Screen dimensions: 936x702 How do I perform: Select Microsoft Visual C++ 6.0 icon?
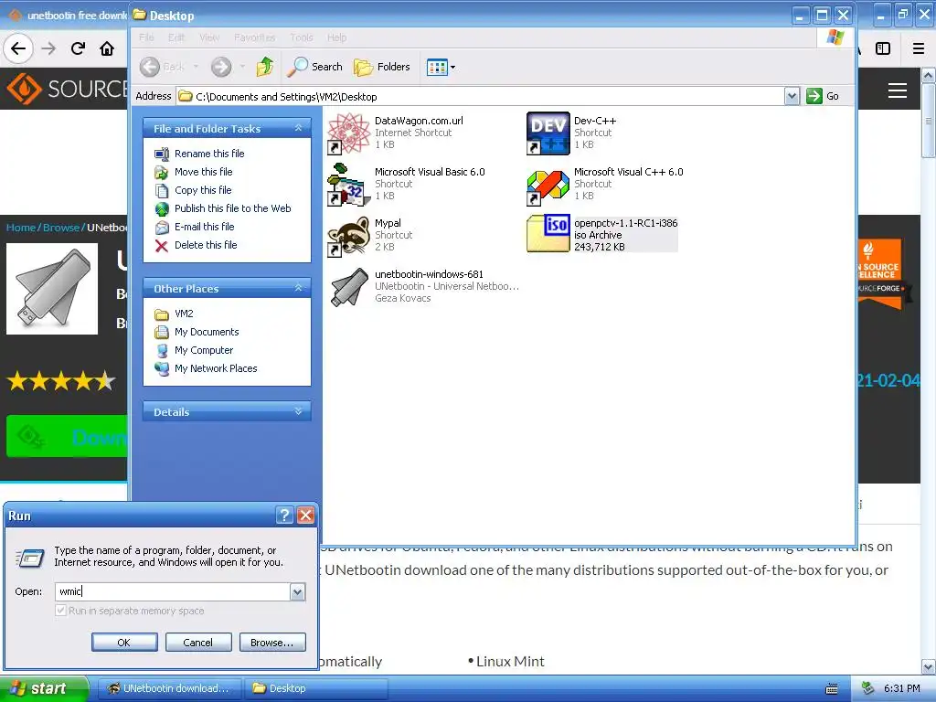pos(548,186)
